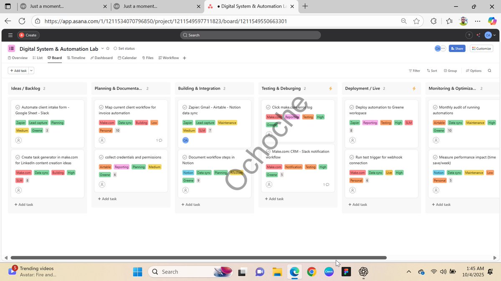Screen dimensions: 501x281
Task: Mark Map current client workflow task complete
Action: pos(101,107)
